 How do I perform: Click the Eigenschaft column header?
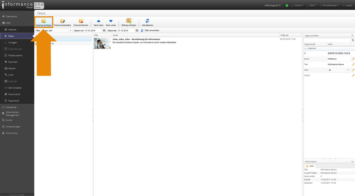point(315,44)
